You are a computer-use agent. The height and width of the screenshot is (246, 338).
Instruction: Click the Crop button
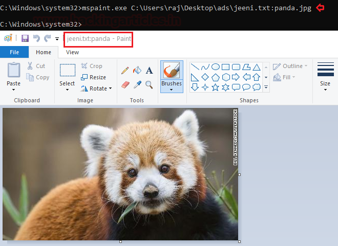point(92,66)
